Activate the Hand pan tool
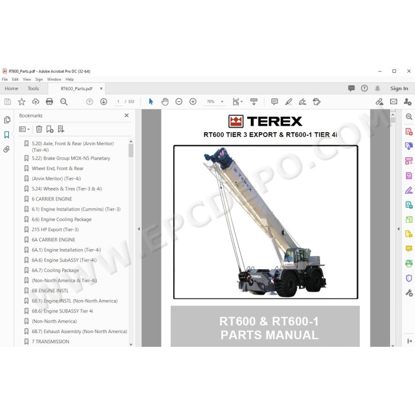This screenshot has height=415, width=415. click(x=165, y=101)
